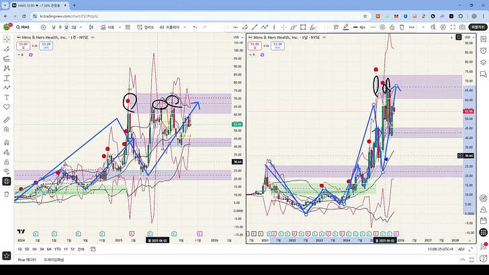
Task: Open drawing settings gear in floating toolbar
Action: pos(382,27)
